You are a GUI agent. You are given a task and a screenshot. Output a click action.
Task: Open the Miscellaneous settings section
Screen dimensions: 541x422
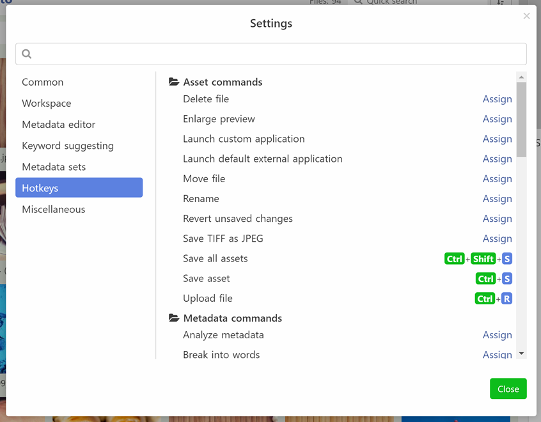(x=79, y=209)
